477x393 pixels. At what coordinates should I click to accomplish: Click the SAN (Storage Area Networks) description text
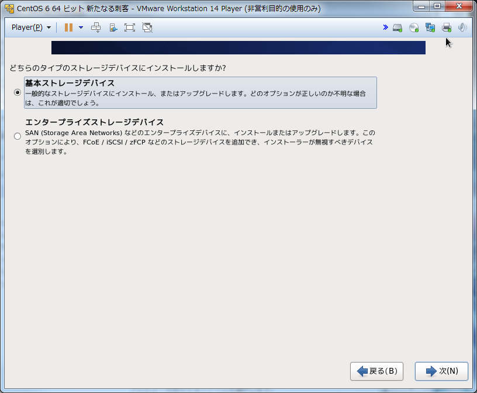200,142
